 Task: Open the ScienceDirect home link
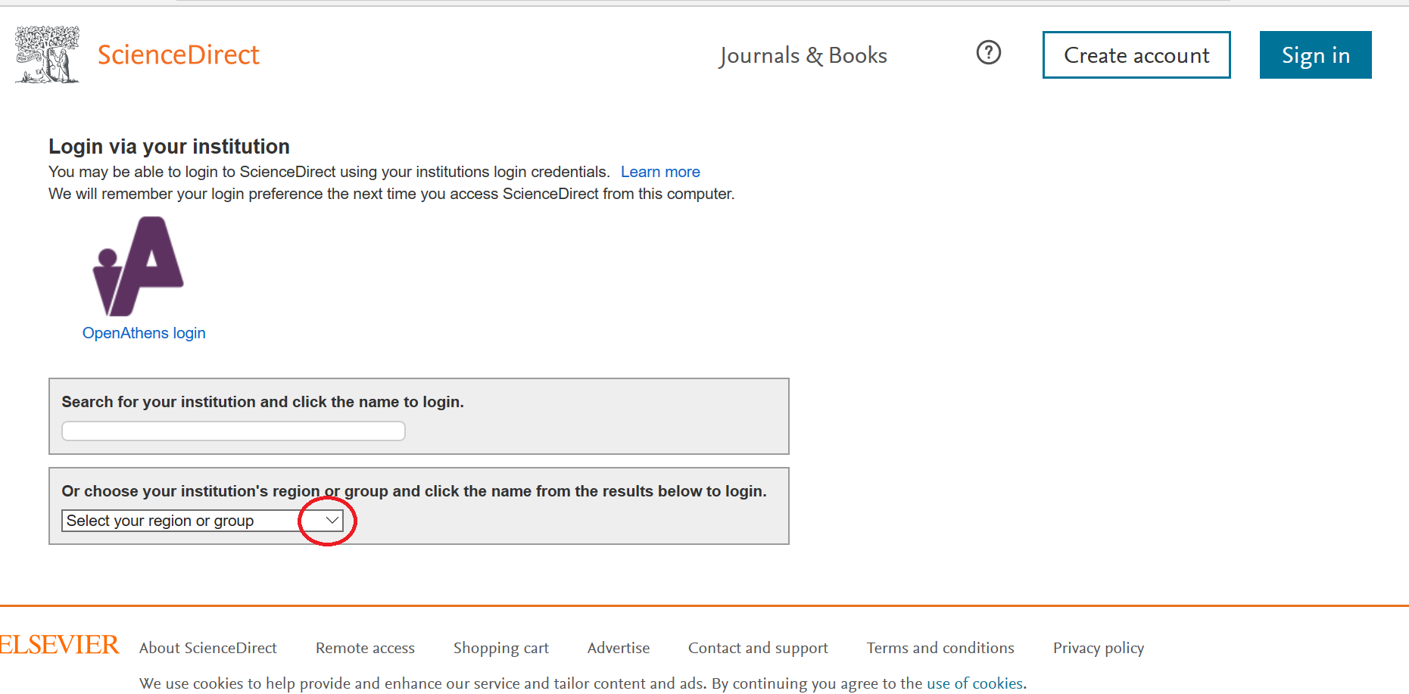(178, 54)
